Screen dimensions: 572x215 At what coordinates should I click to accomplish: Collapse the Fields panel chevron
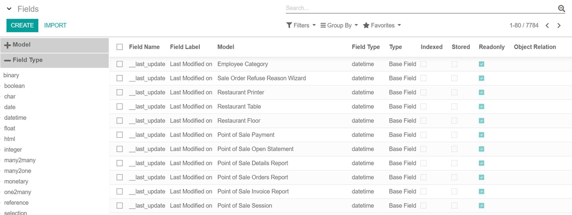9,9
